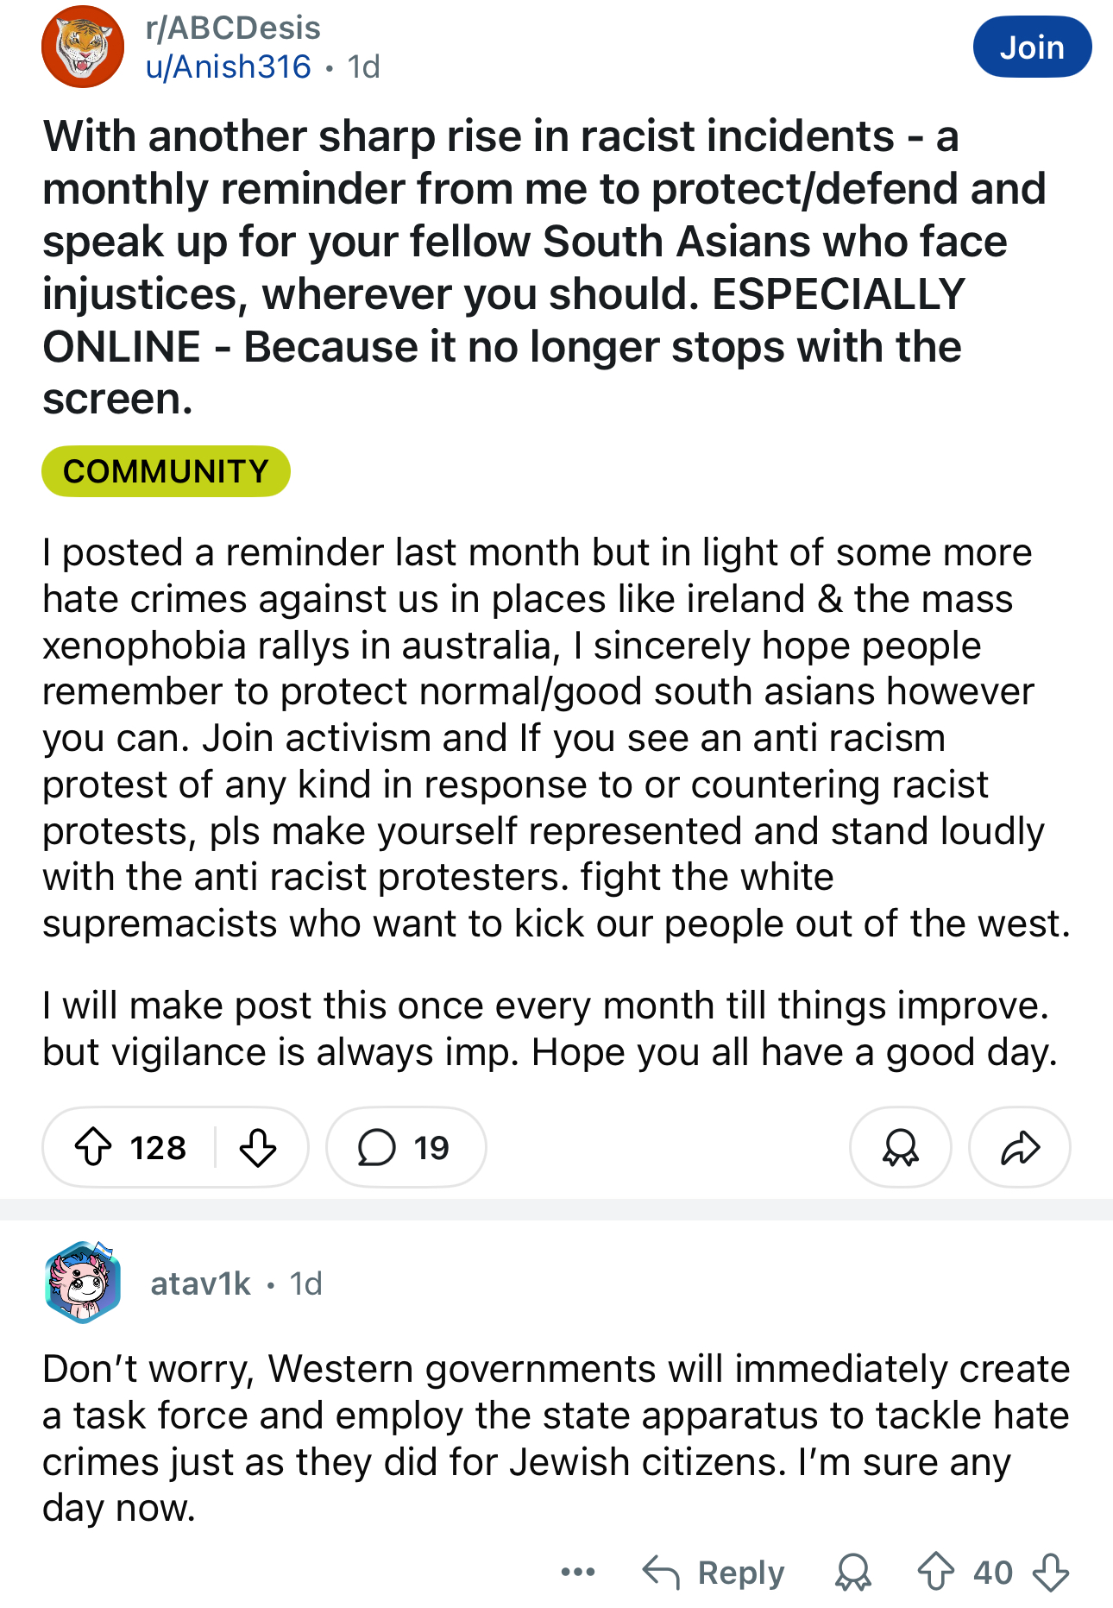The image size is (1113, 1608).
Task: Downvote the main post
Action: 257,1147
